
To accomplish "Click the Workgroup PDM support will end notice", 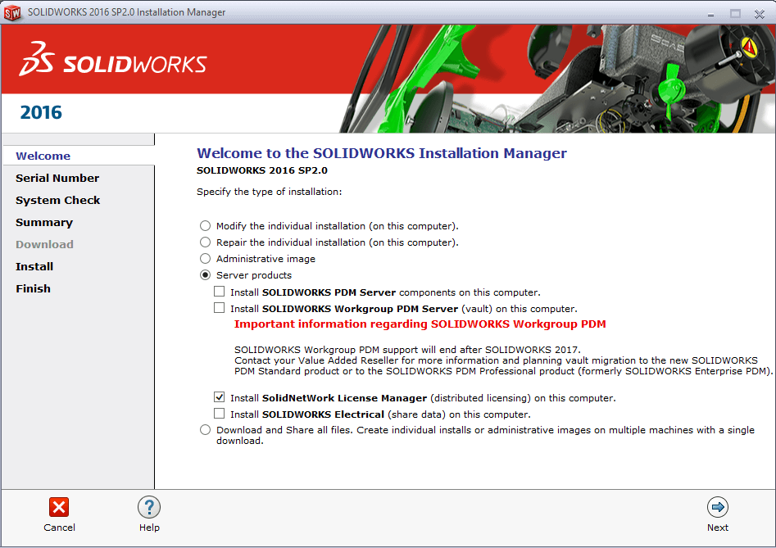I will (408, 350).
